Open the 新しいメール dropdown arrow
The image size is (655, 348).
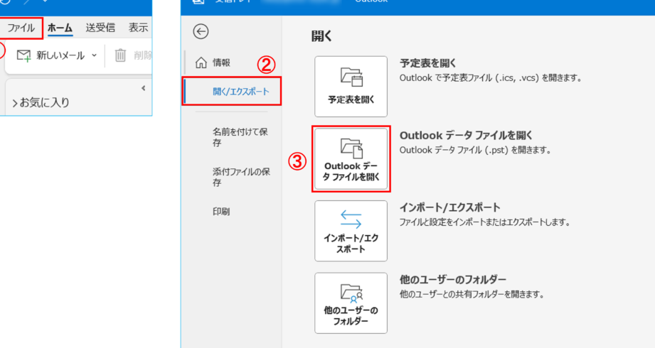tap(94, 55)
